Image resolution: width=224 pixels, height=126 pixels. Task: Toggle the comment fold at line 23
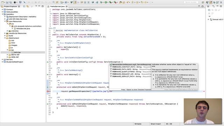51,56
